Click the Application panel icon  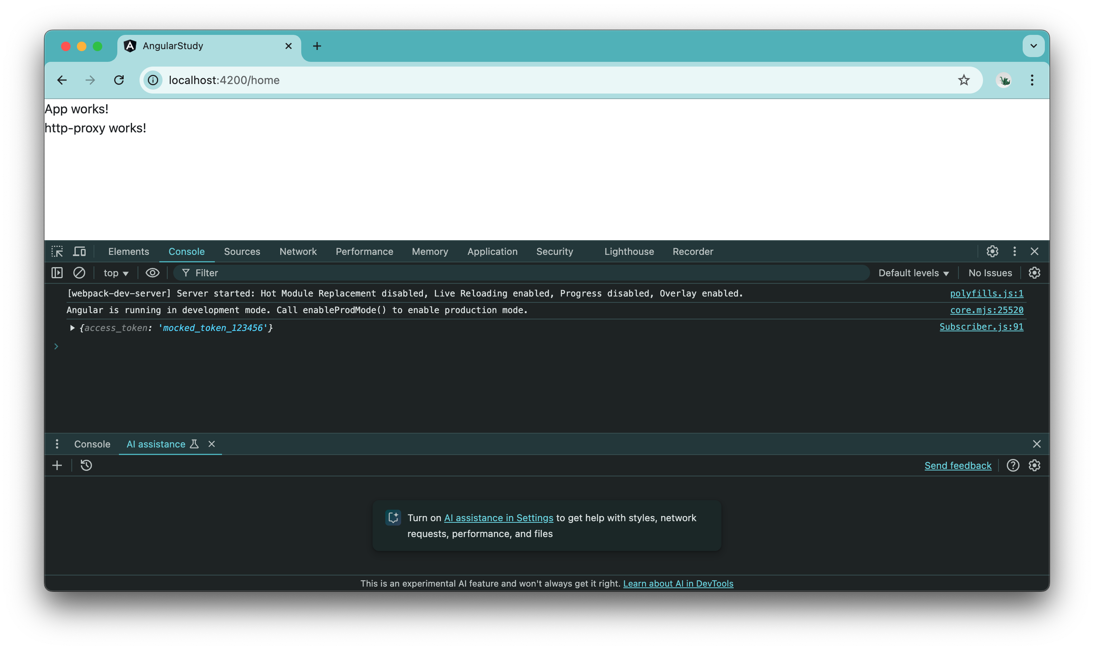(x=492, y=252)
